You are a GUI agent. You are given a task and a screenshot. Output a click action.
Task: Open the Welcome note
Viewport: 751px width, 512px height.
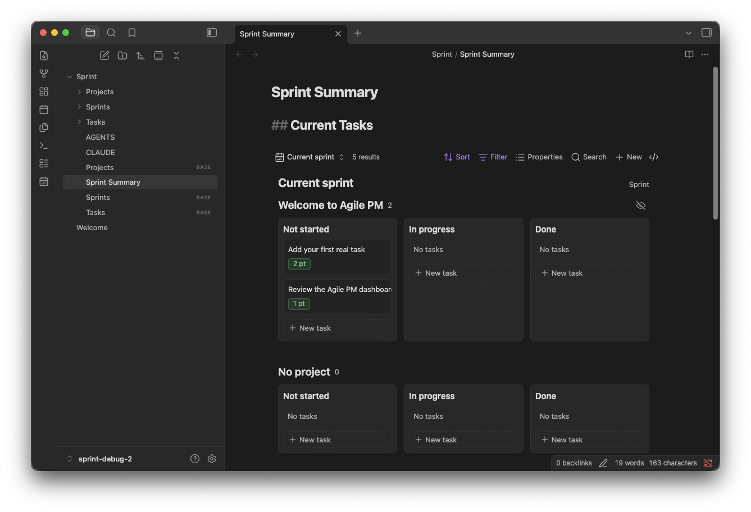140,227
